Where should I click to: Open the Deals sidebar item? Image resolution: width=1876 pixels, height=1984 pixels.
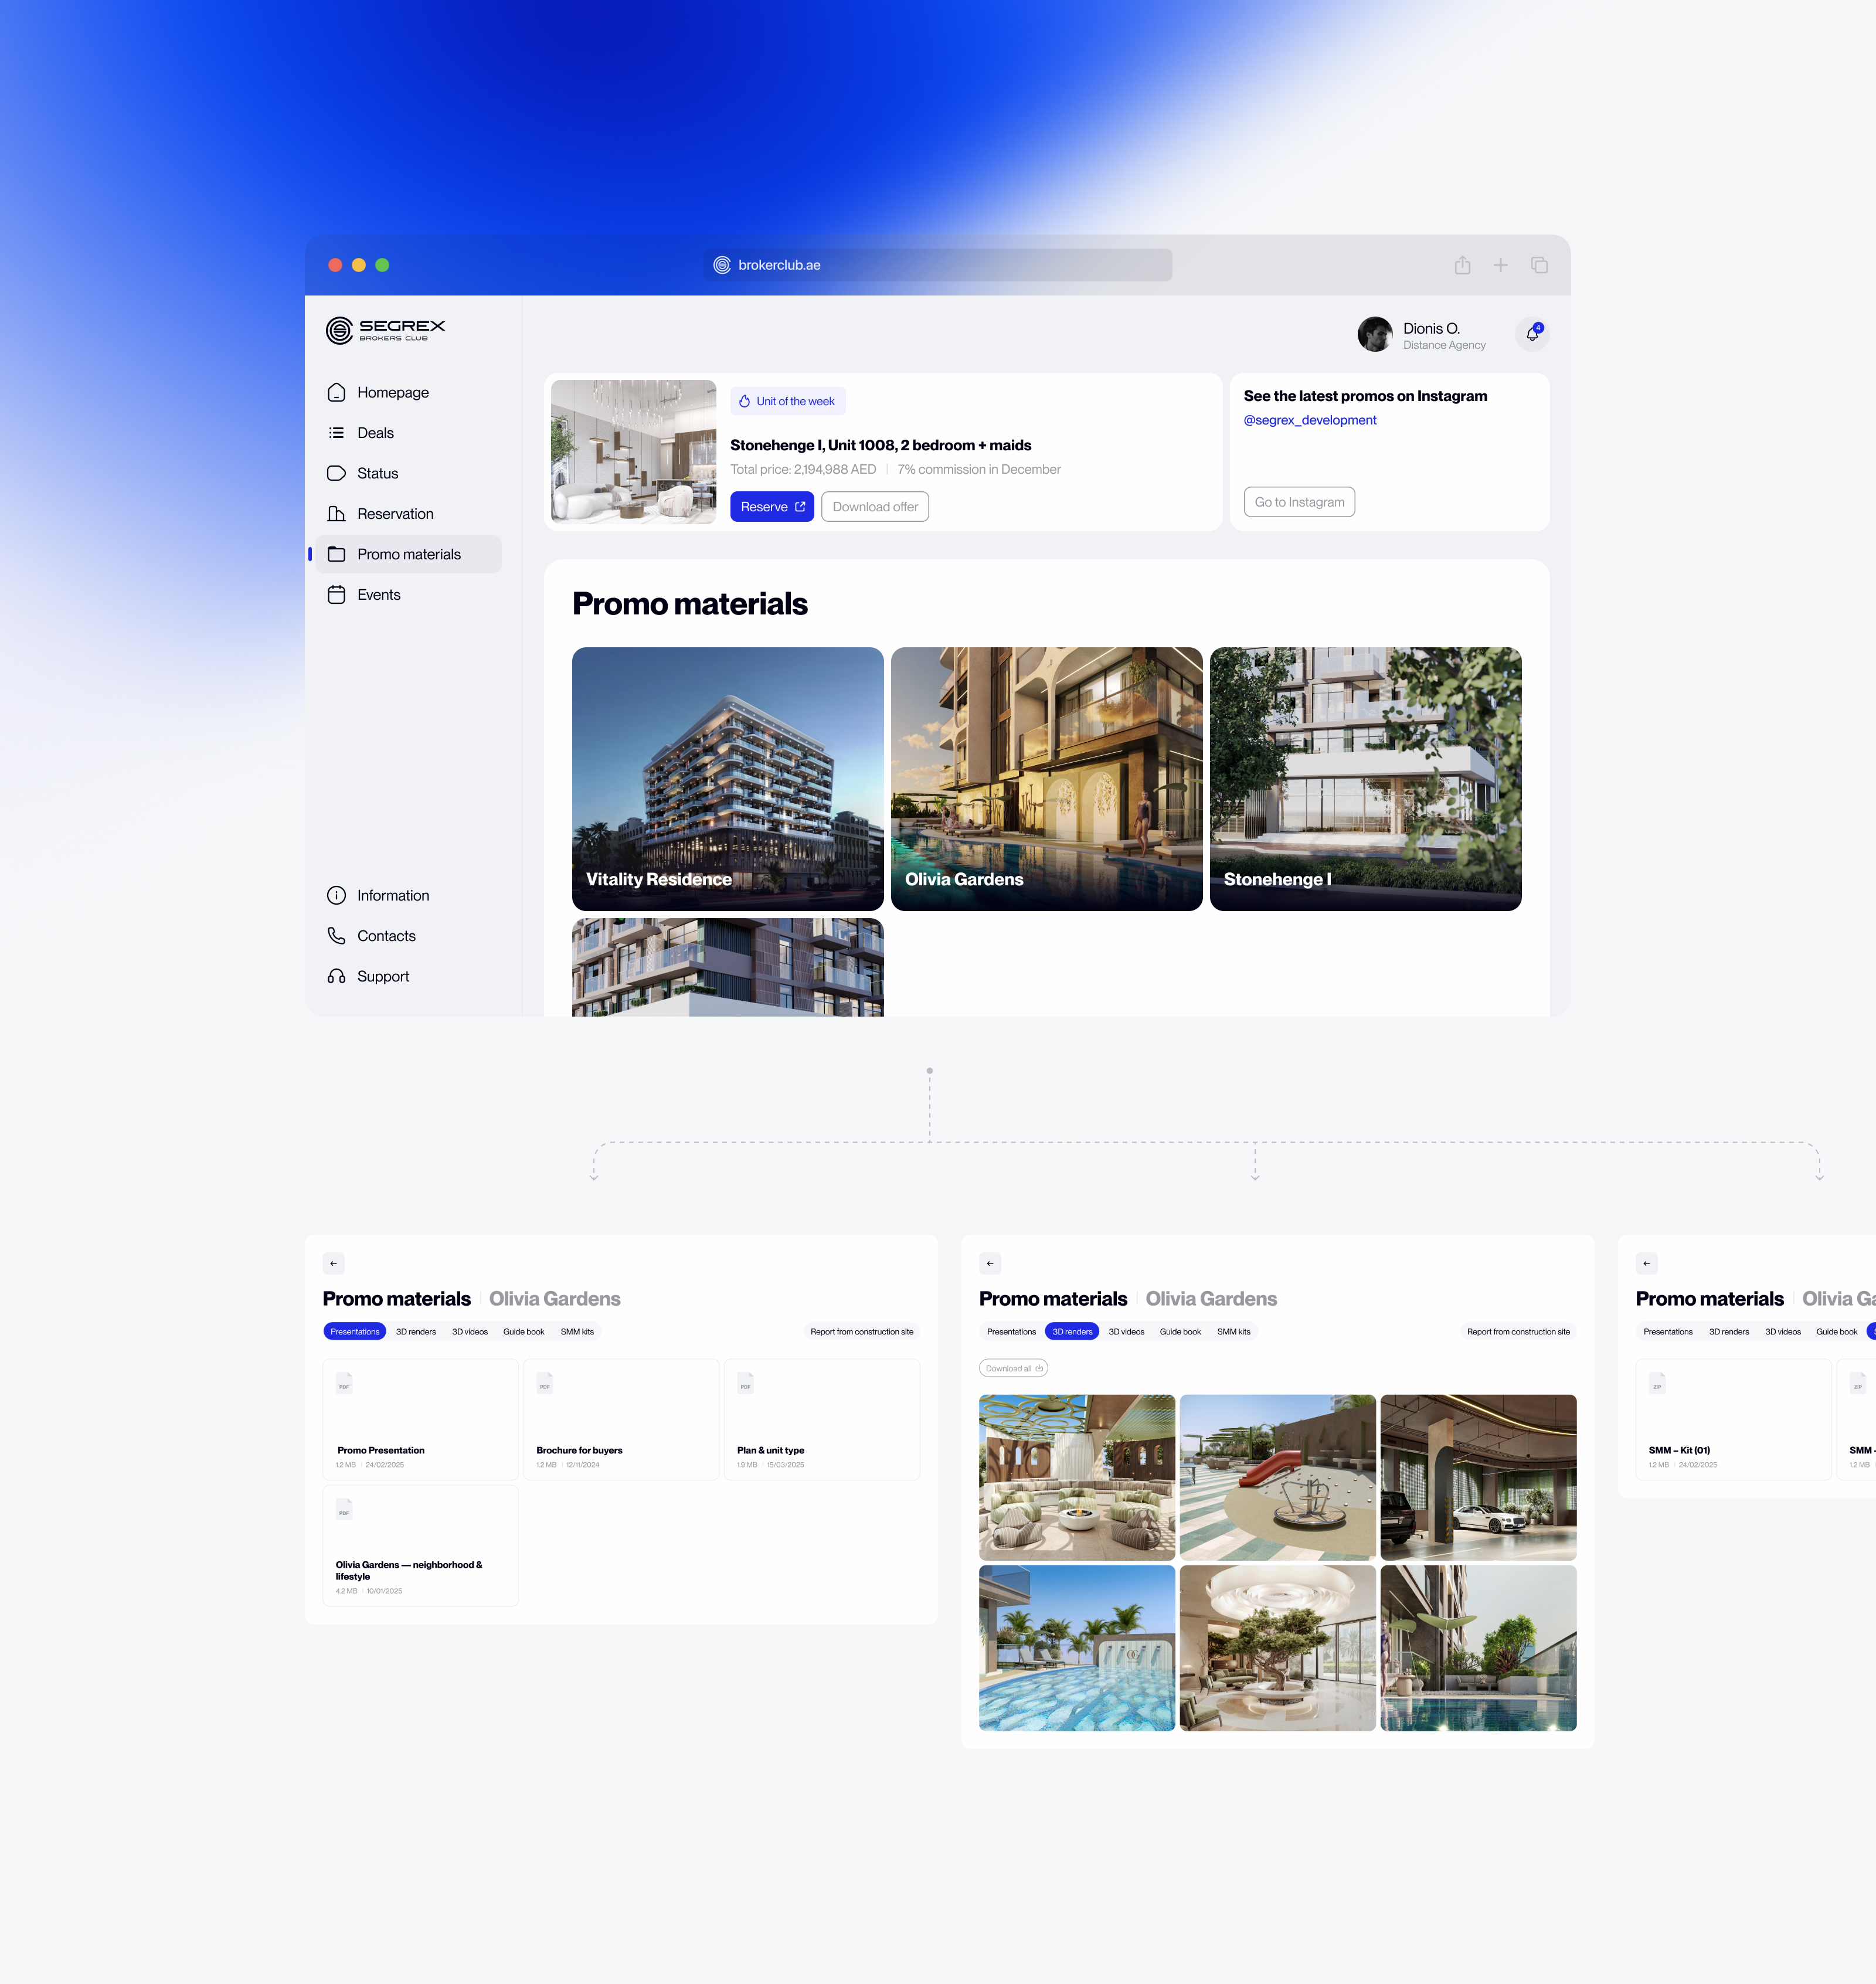[x=375, y=433]
